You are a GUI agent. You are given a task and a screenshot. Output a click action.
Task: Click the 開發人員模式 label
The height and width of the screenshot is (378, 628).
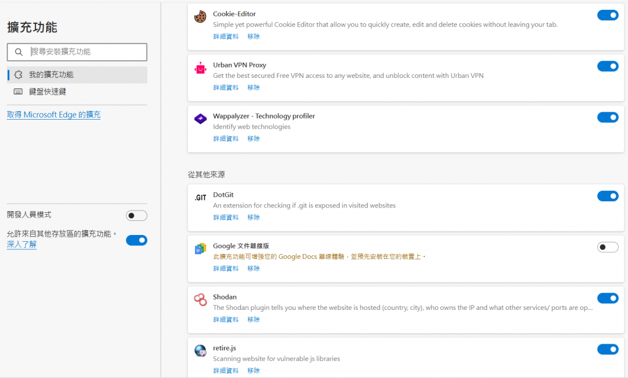(29, 215)
